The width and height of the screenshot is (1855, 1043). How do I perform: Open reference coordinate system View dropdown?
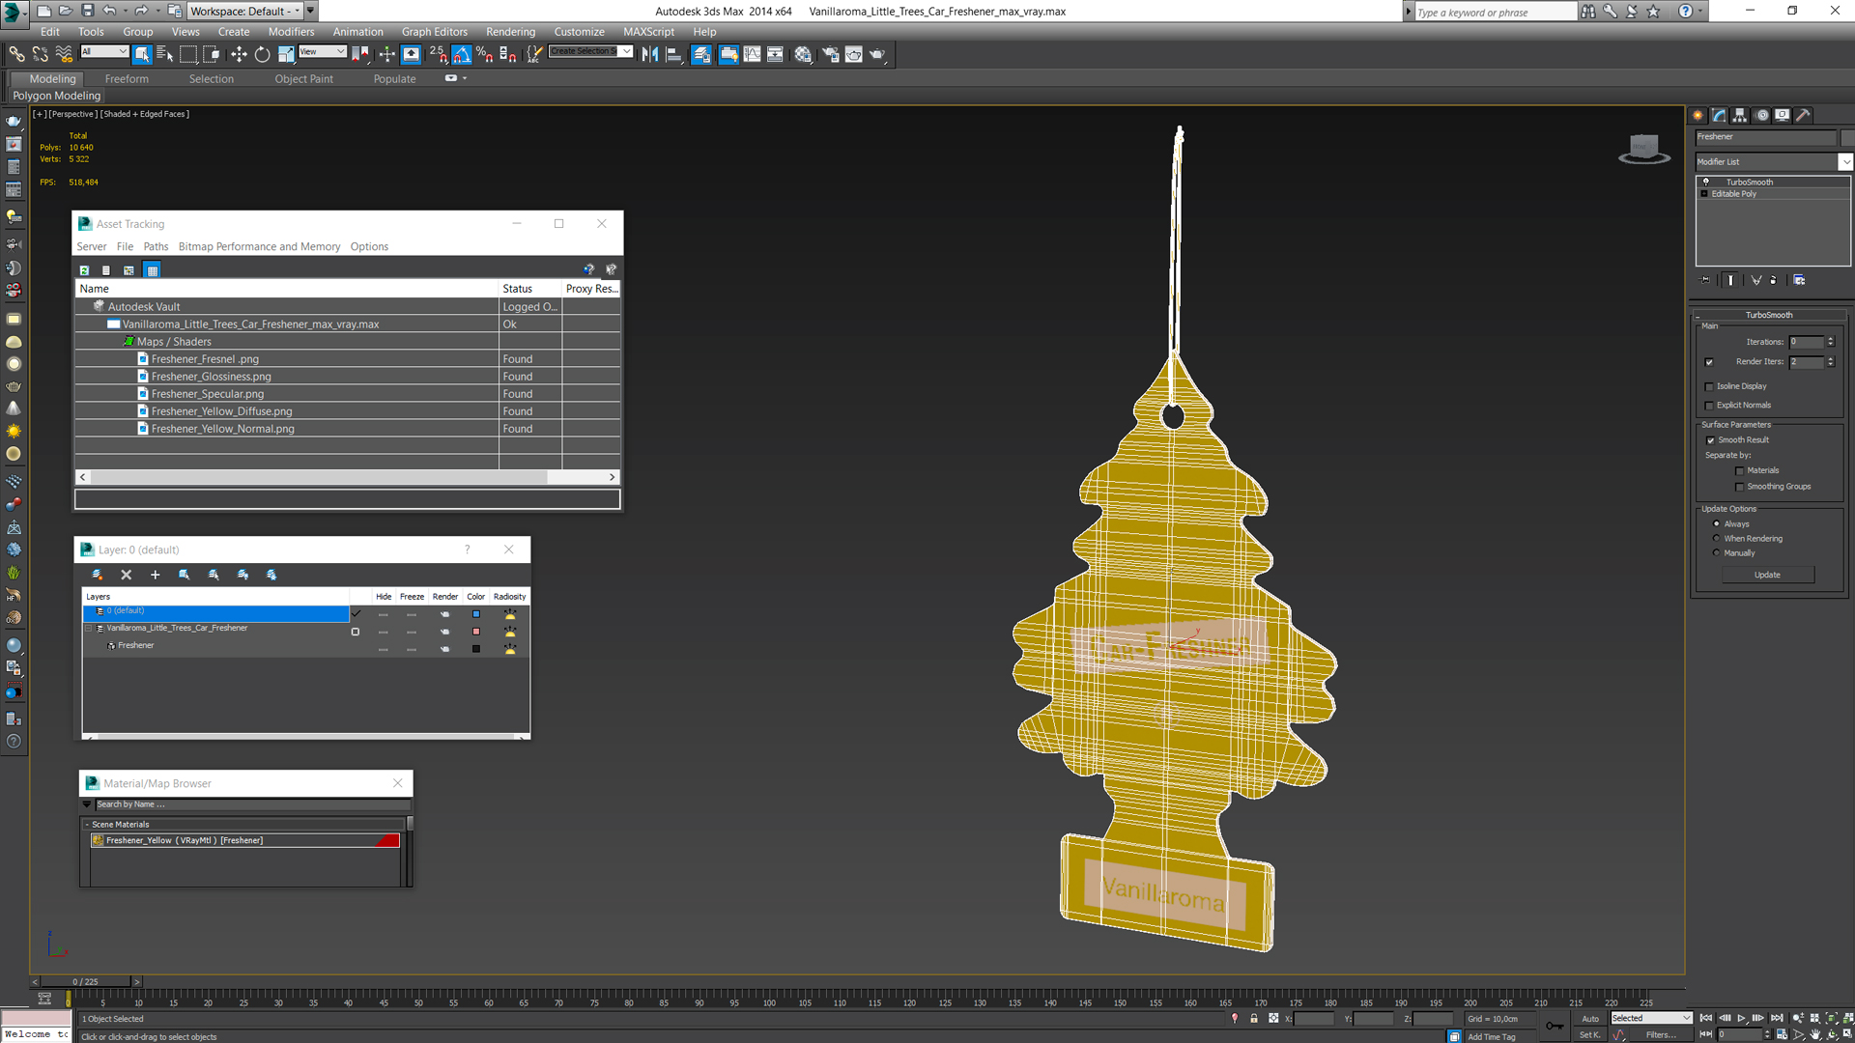click(340, 51)
